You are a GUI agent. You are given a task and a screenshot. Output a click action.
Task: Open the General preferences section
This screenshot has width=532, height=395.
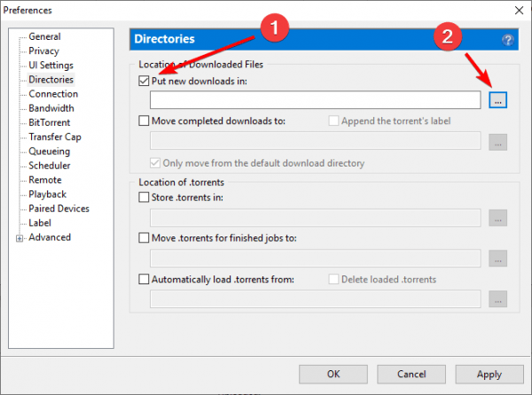[x=44, y=36]
